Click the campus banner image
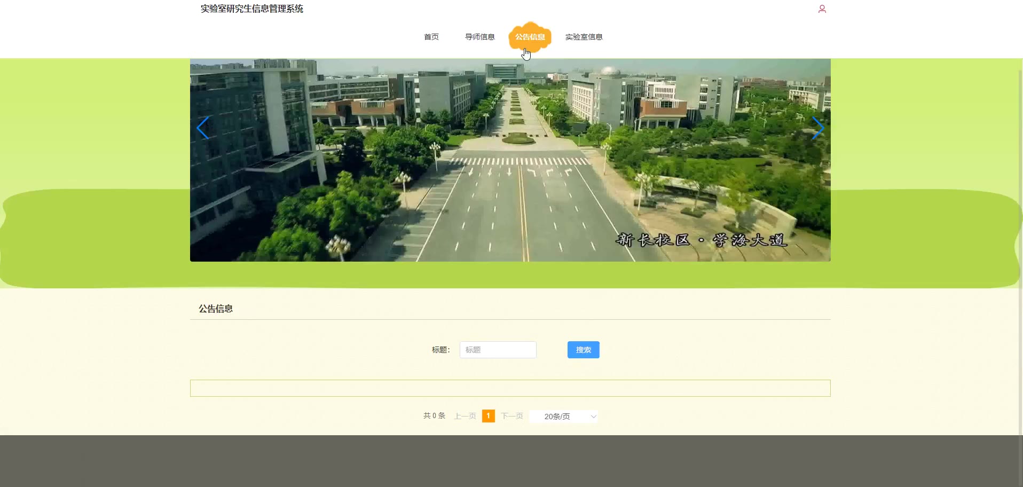This screenshot has height=487, width=1023. 510,160
